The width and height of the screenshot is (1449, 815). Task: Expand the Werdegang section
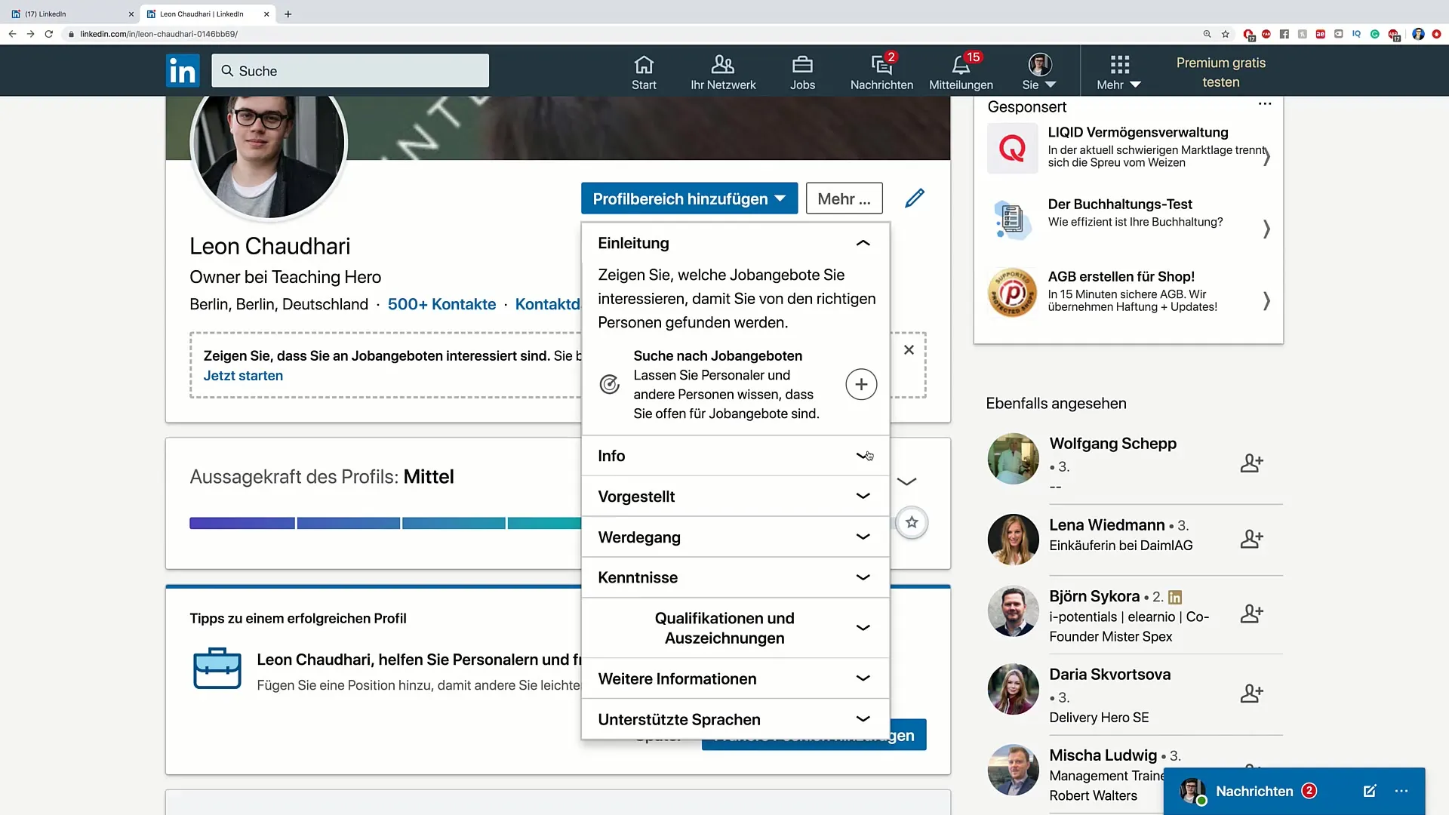tap(735, 537)
